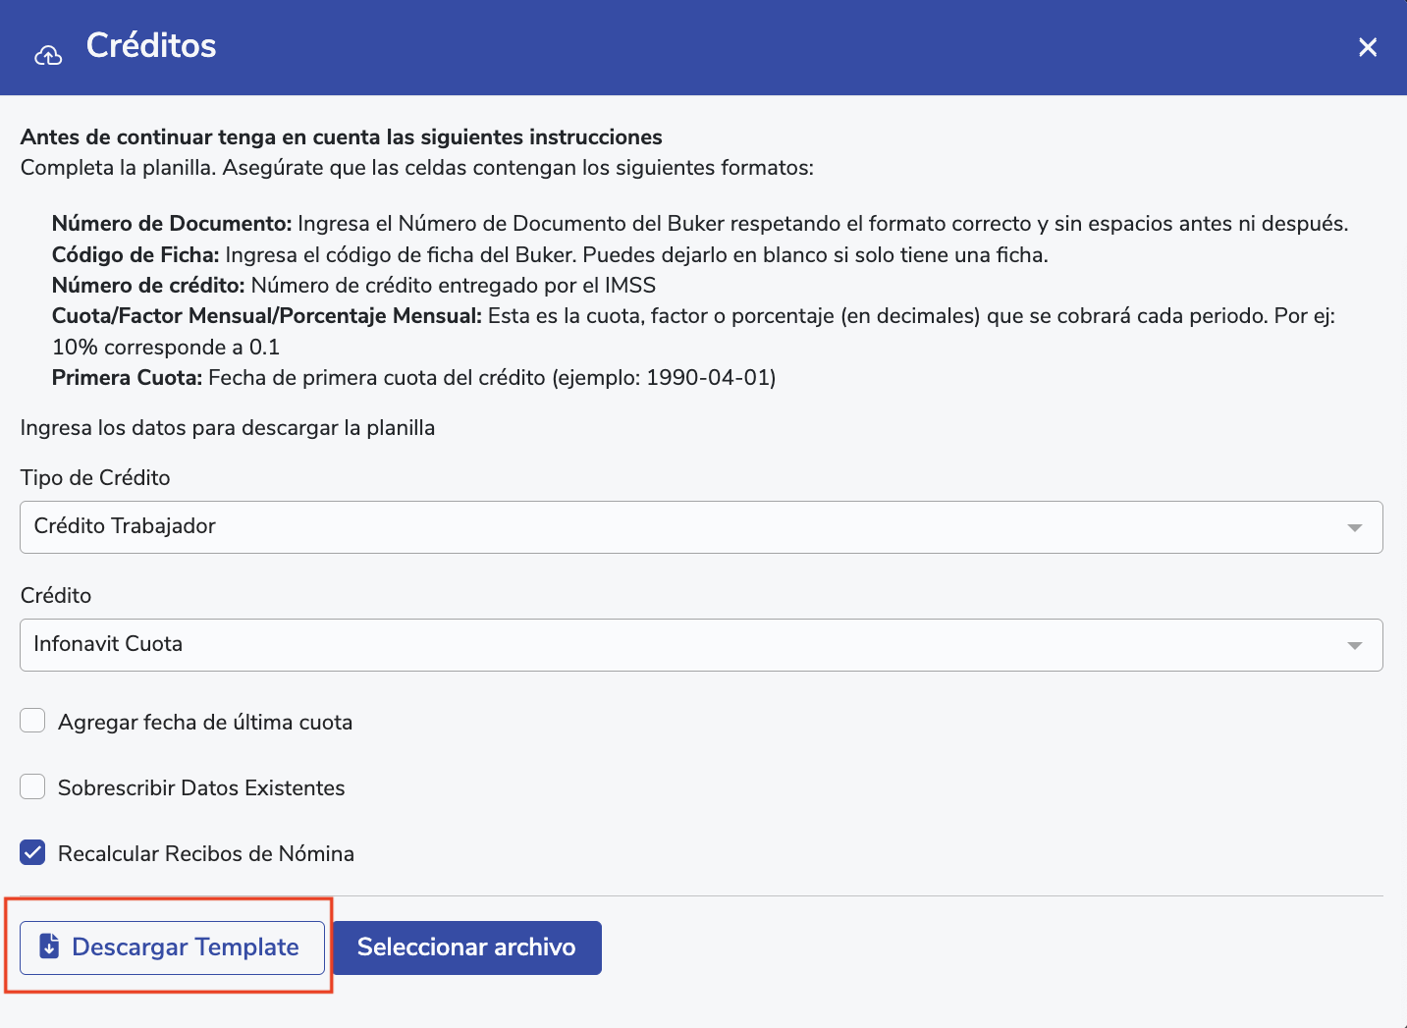
Task: Click the "Recalcular Recibos de Nómina" label text
Action: 206,854
